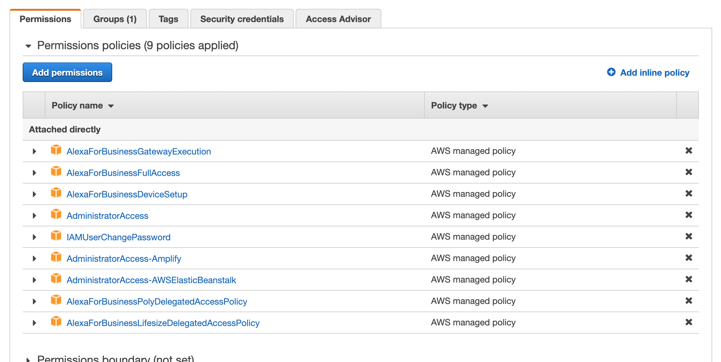Viewport: 721px width, 362px height.
Task: Click the orange box icon for AlexaForBusinessFullAccess
Action: 56,172
